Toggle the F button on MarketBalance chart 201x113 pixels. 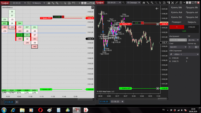pos(92,8)
